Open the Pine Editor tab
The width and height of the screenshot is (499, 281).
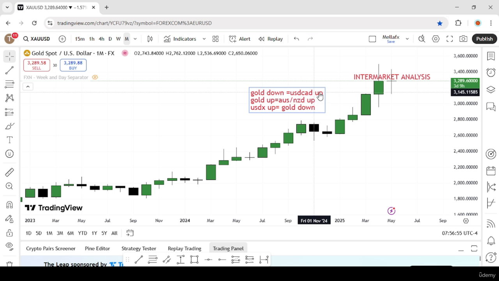(x=97, y=248)
